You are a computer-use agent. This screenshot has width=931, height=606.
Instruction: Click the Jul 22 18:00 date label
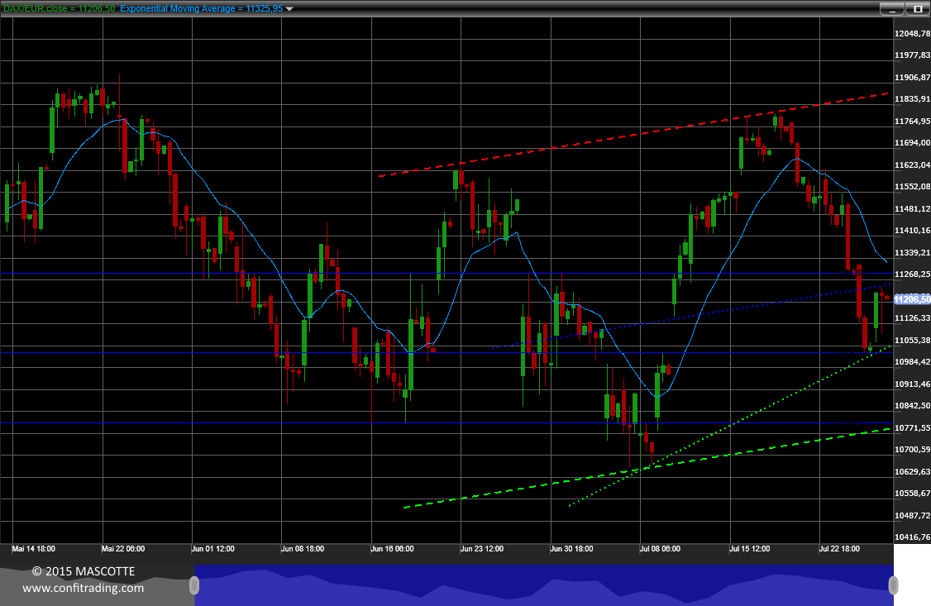tap(839, 549)
